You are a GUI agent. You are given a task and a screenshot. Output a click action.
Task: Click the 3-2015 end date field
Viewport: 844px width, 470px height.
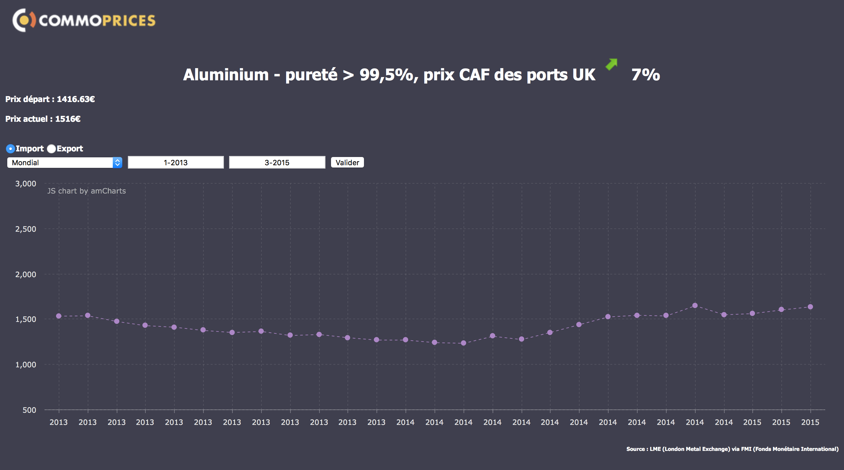[x=277, y=163]
